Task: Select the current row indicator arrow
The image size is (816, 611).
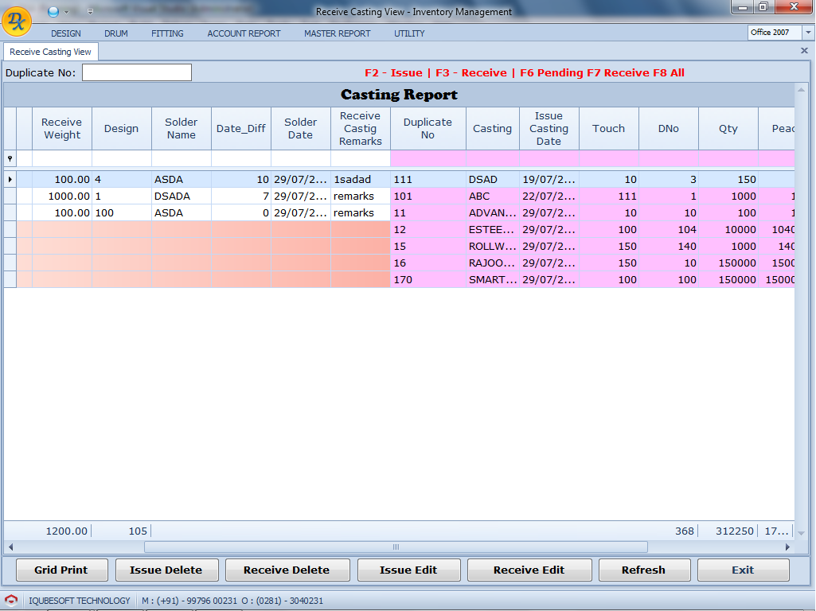Action: [10, 180]
